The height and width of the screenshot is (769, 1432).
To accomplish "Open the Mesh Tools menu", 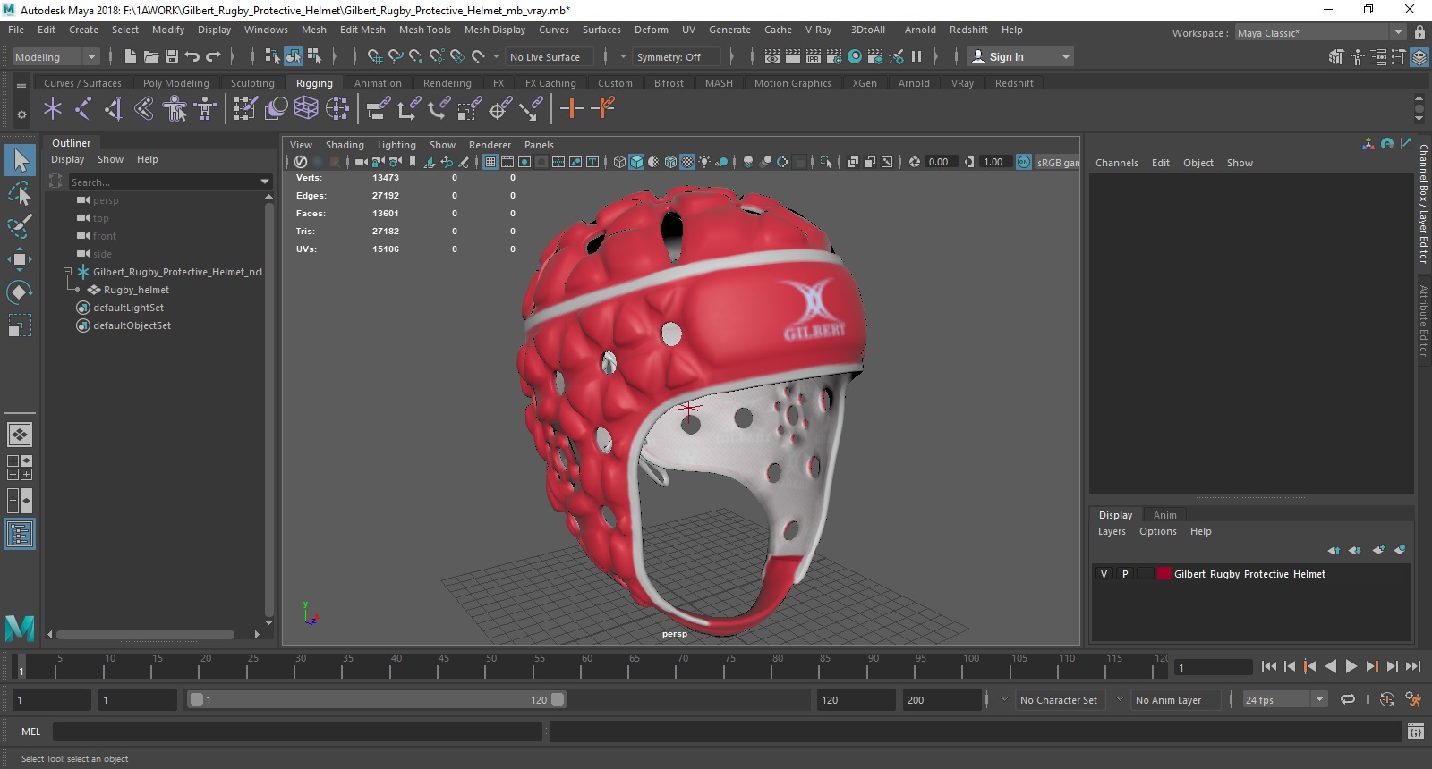I will 424,30.
